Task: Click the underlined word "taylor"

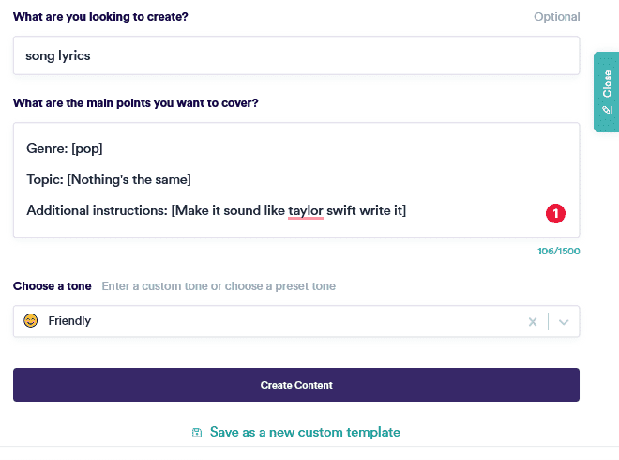Action: 306,210
